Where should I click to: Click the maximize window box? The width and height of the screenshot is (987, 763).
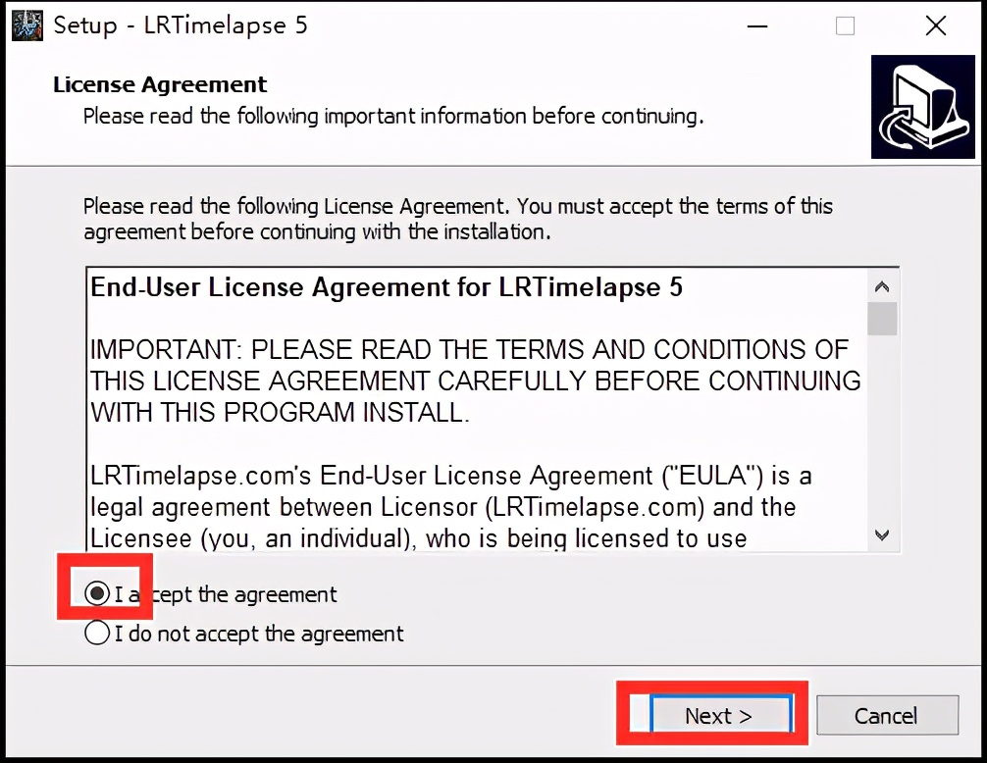coord(845,25)
